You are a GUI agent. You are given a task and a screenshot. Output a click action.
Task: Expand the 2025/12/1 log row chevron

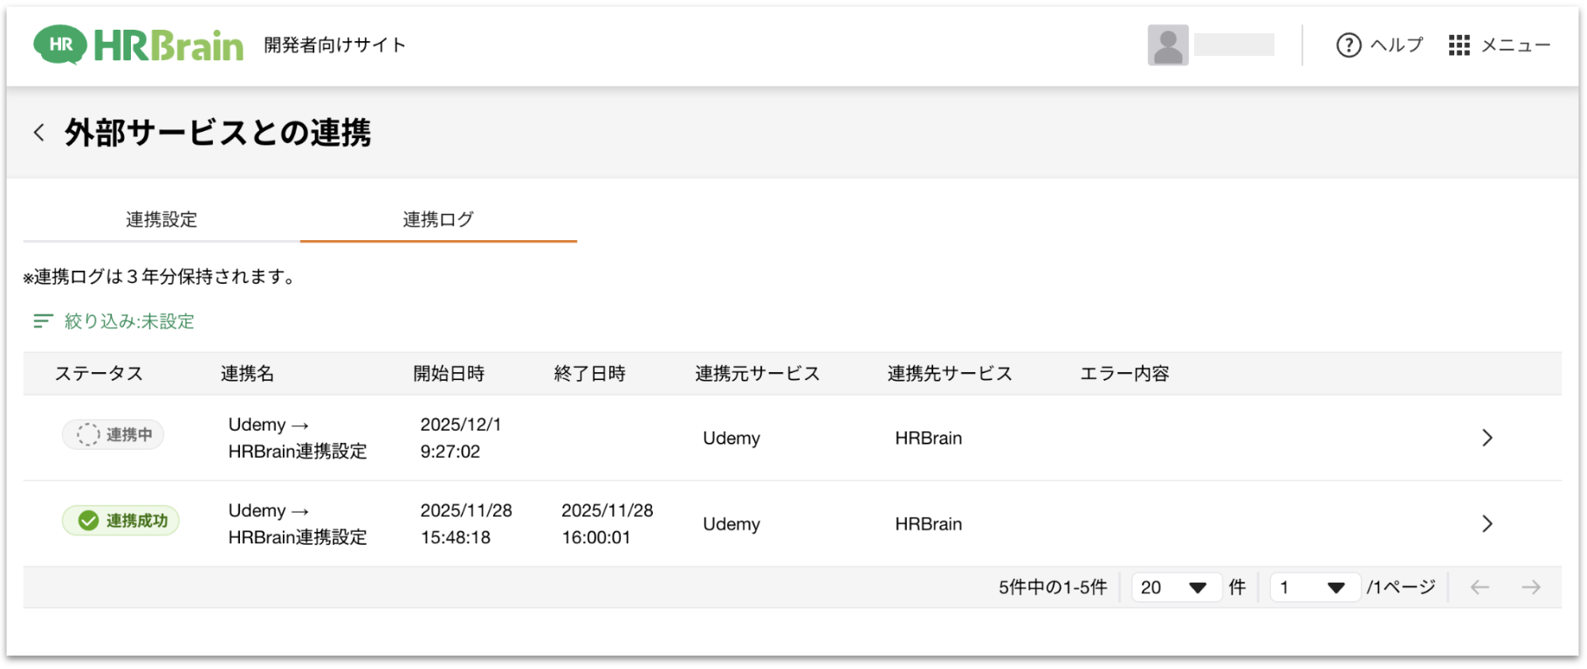tap(1487, 438)
